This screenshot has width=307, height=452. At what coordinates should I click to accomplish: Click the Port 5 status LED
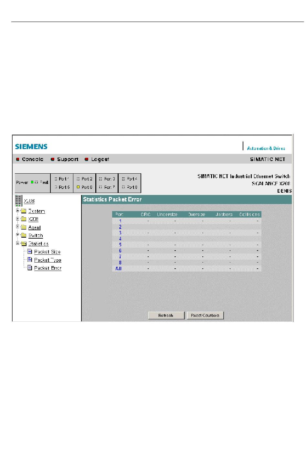pos(56,187)
